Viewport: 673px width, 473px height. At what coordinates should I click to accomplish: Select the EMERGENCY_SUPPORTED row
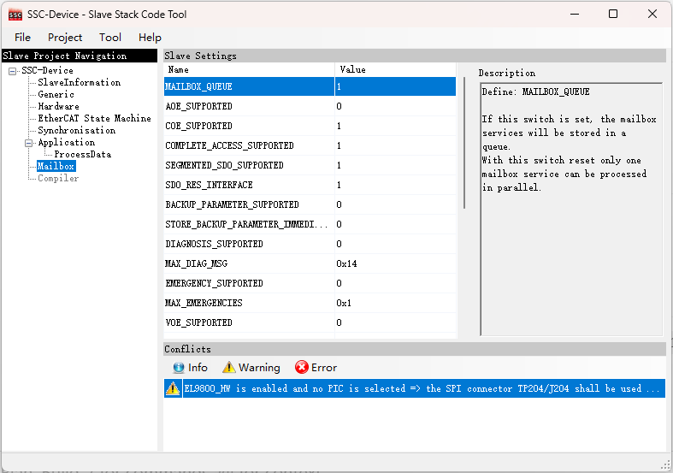[310, 284]
